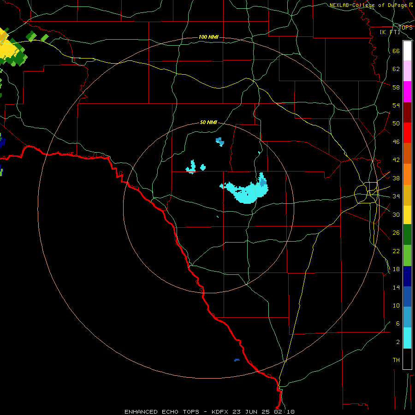The width and height of the screenshot is (415, 415).
Task: Click the '38' legend value
Action: pyautogui.click(x=396, y=178)
